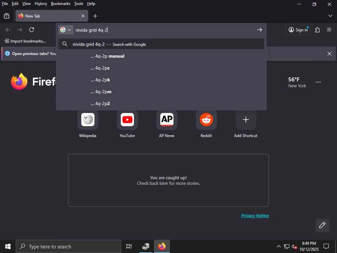Image resolution: width=337 pixels, height=253 pixels.
Task: Open the Help menu
Action: tap(91, 4)
